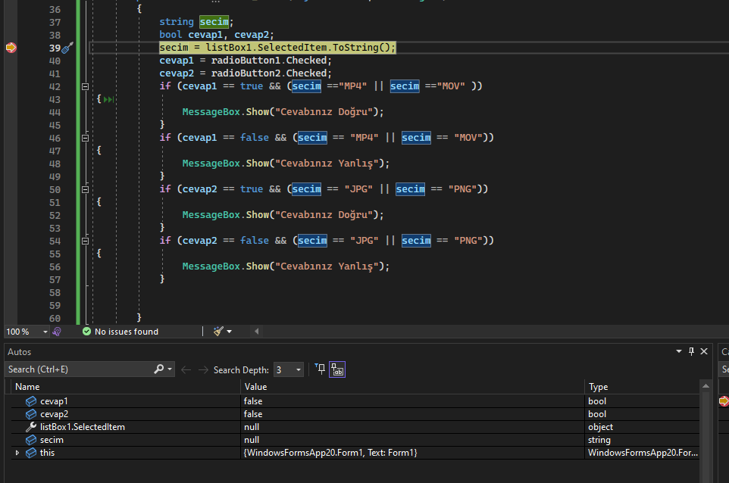Expand the 'this' variable in Autos
The height and width of the screenshot is (483, 729).
click(x=17, y=453)
